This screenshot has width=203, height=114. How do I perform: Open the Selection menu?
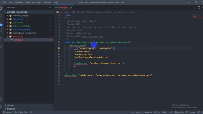[19, 3]
